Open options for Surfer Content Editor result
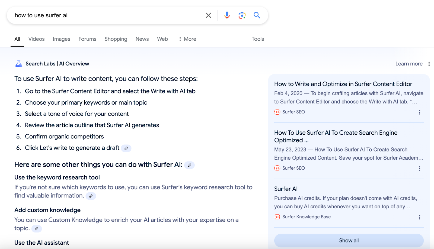The width and height of the screenshot is (434, 249). [420, 112]
